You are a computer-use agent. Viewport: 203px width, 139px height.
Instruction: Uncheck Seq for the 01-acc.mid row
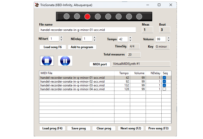[x=164, y=78]
